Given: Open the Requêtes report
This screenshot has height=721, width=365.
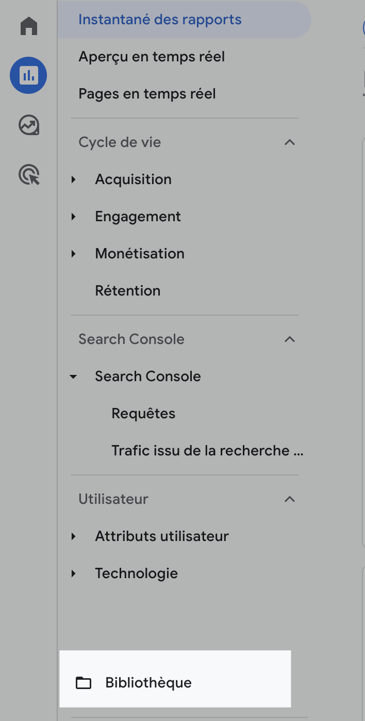Looking at the screenshot, I should click(143, 414).
